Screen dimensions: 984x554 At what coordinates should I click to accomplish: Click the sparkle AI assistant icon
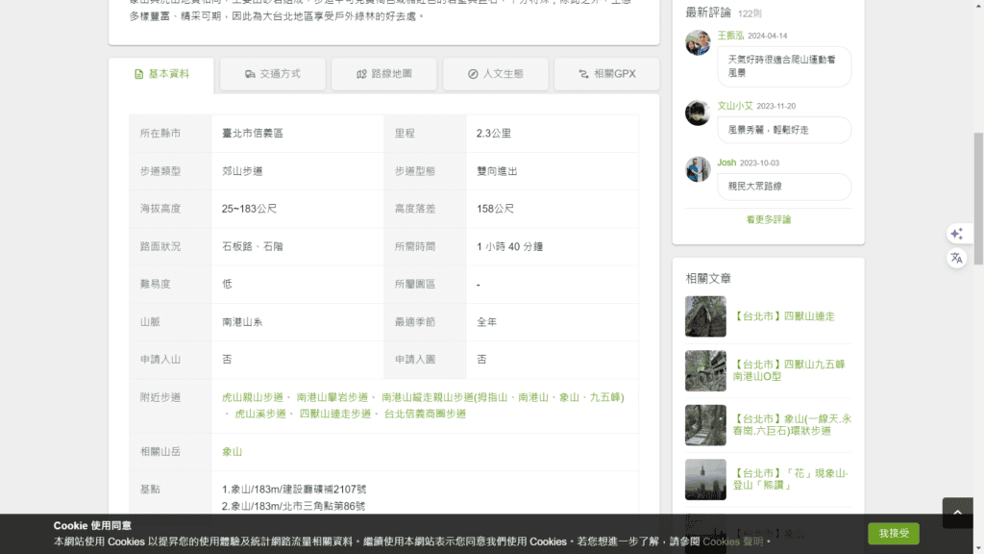(x=956, y=234)
